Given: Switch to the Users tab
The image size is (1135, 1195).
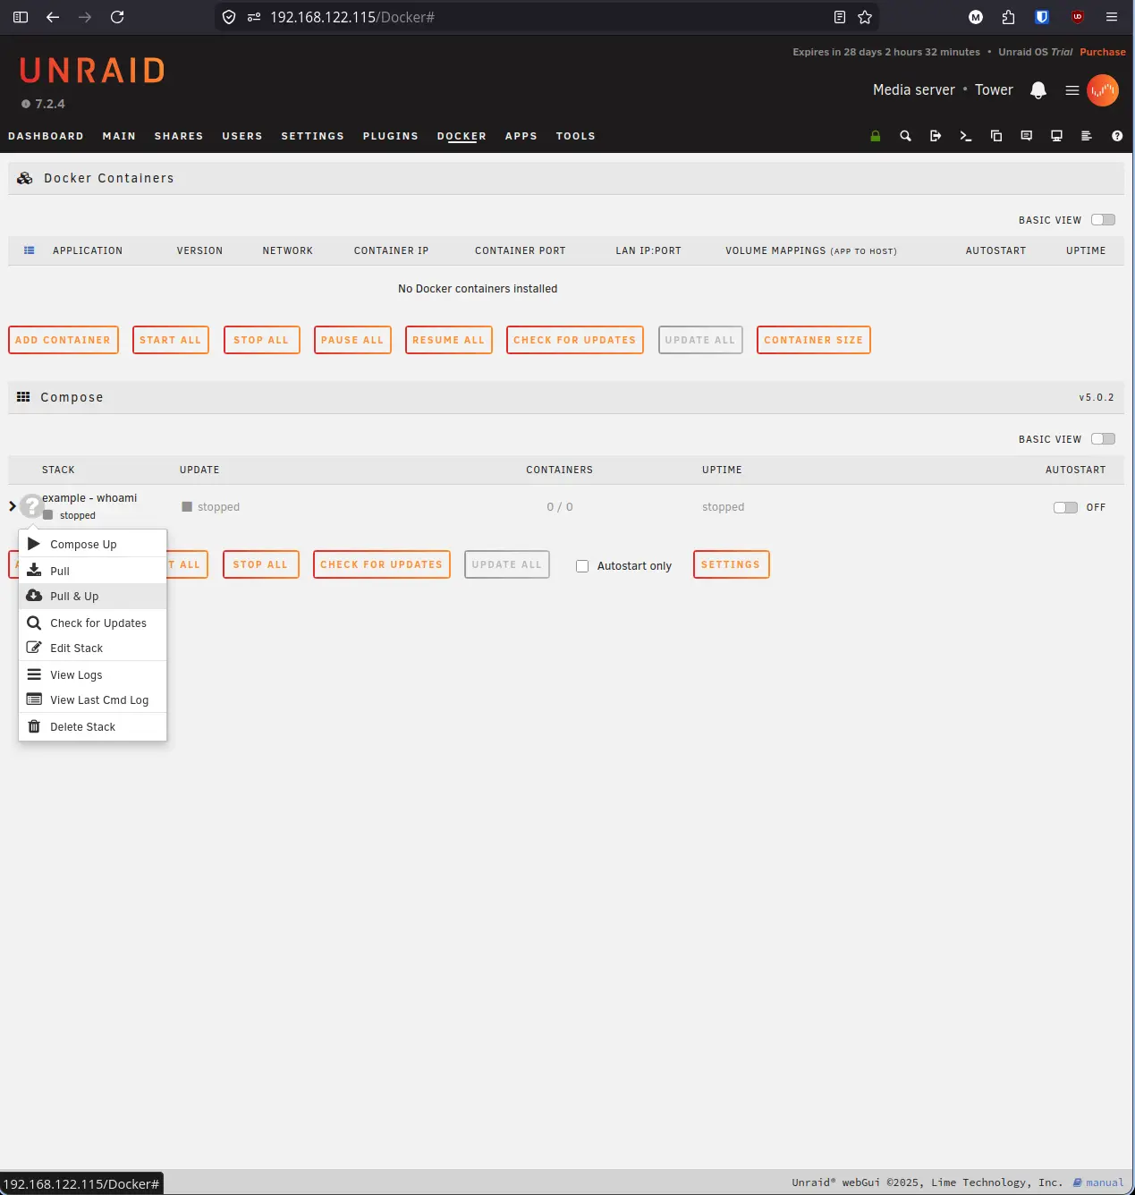Looking at the screenshot, I should [x=242, y=136].
